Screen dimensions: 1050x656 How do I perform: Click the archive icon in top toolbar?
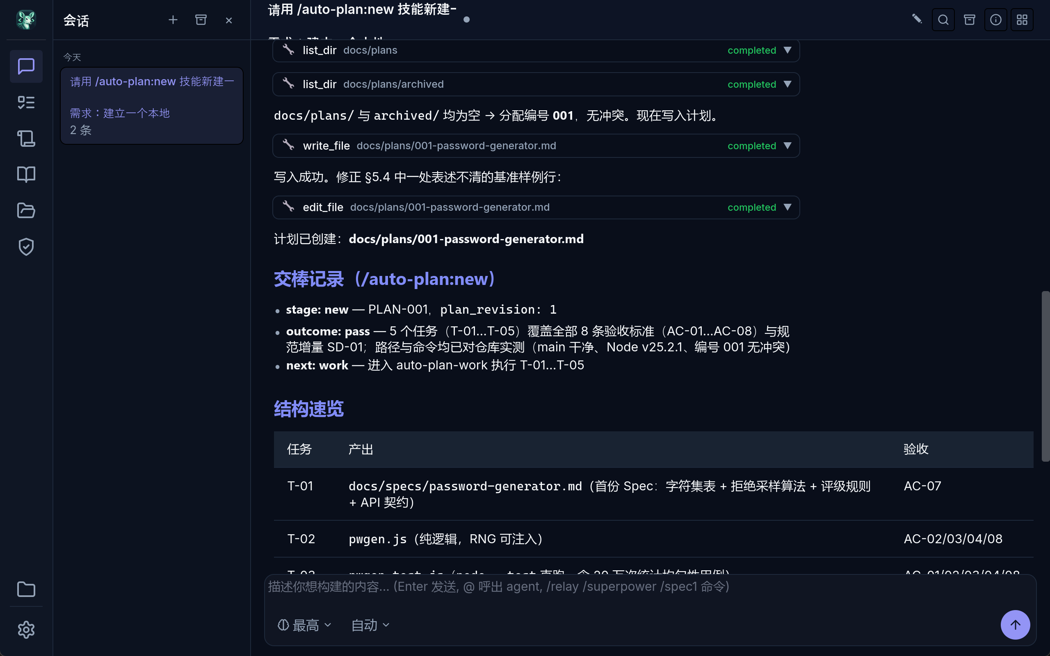(969, 20)
